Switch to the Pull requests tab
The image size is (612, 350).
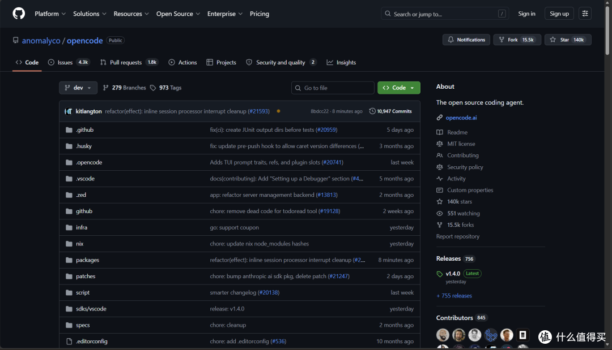click(129, 62)
